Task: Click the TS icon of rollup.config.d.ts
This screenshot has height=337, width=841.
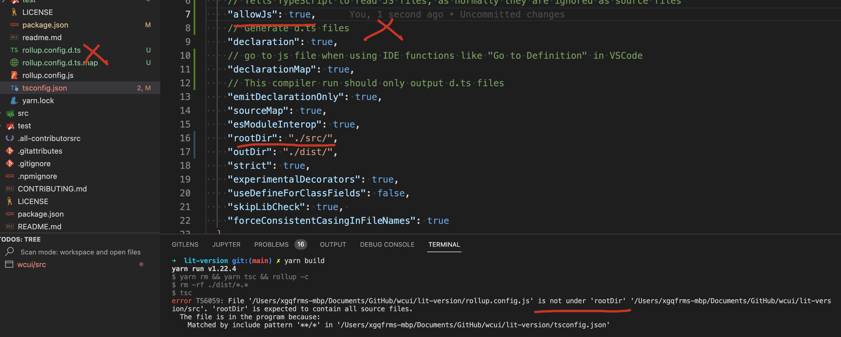Action: tap(14, 50)
